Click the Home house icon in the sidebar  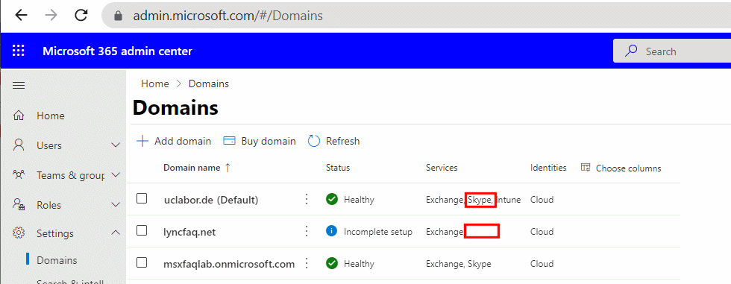pos(19,116)
